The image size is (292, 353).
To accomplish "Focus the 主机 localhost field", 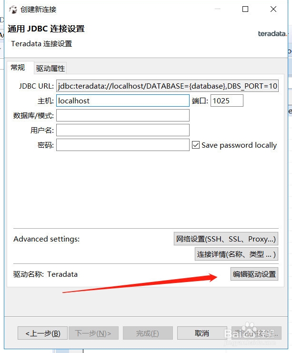I will point(123,101).
